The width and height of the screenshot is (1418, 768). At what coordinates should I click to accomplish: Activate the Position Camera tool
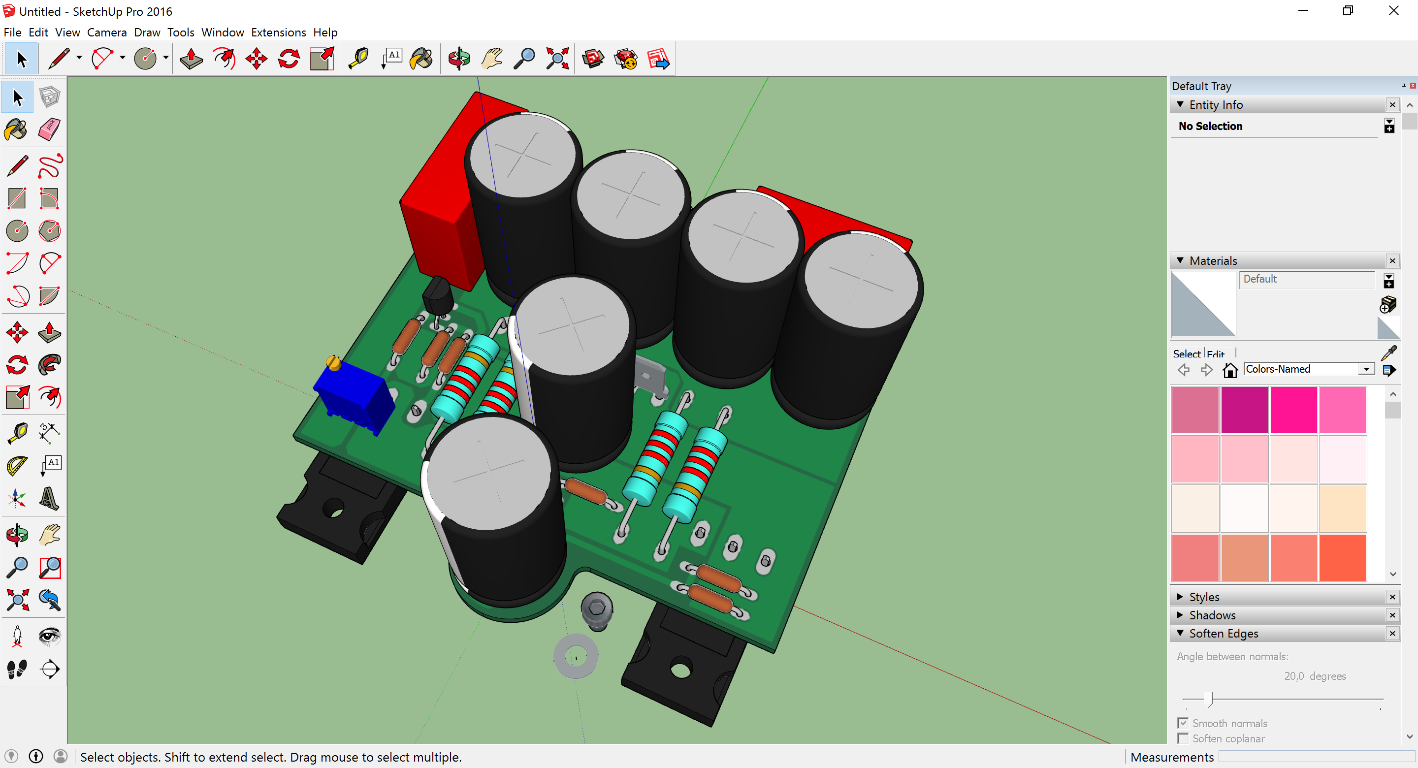click(17, 636)
